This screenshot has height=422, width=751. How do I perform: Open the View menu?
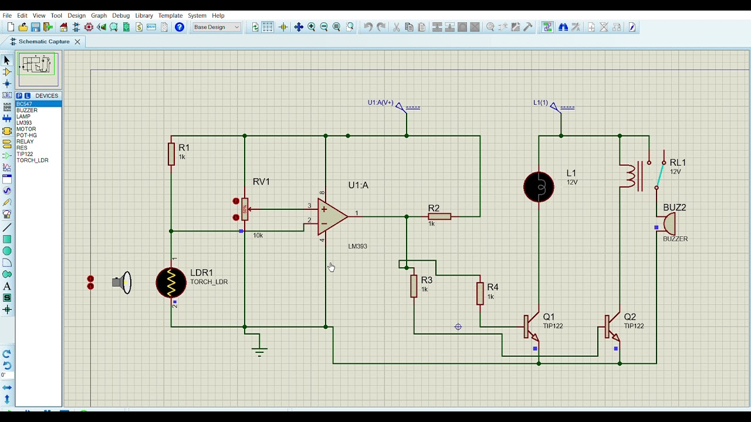click(x=39, y=16)
